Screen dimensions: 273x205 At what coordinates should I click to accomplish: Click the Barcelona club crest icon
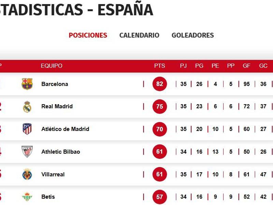27,84
